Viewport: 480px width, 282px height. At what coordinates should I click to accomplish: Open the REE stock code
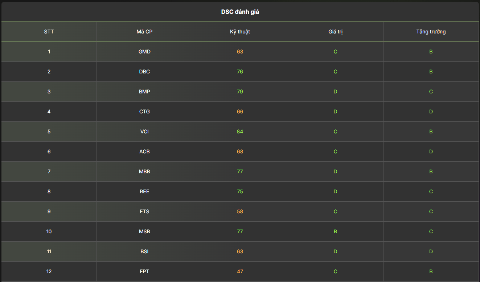(x=144, y=192)
